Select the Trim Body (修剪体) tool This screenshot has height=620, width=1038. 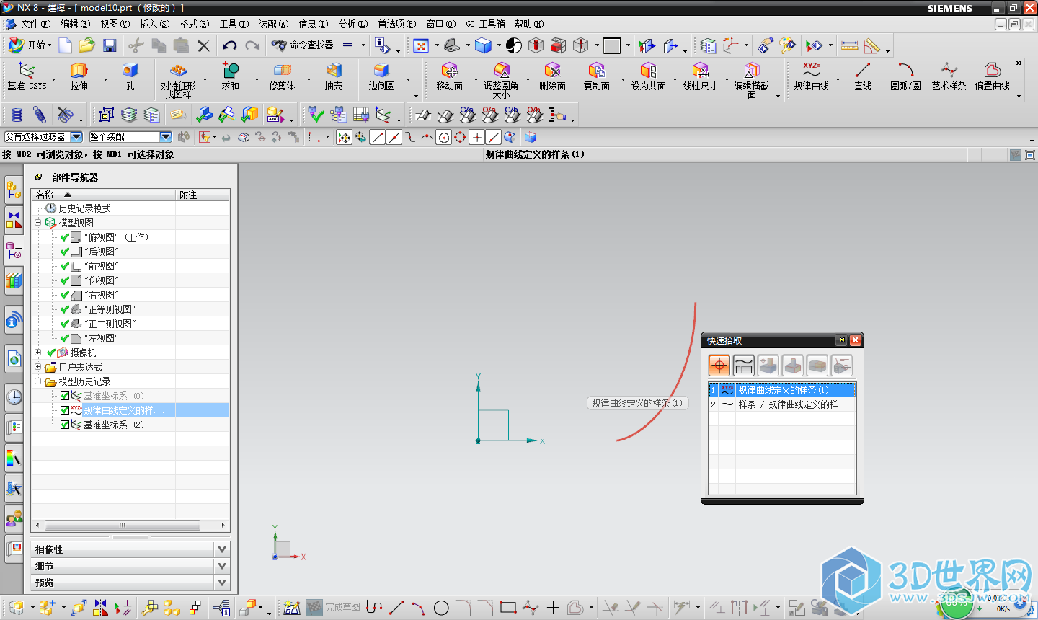[x=282, y=76]
